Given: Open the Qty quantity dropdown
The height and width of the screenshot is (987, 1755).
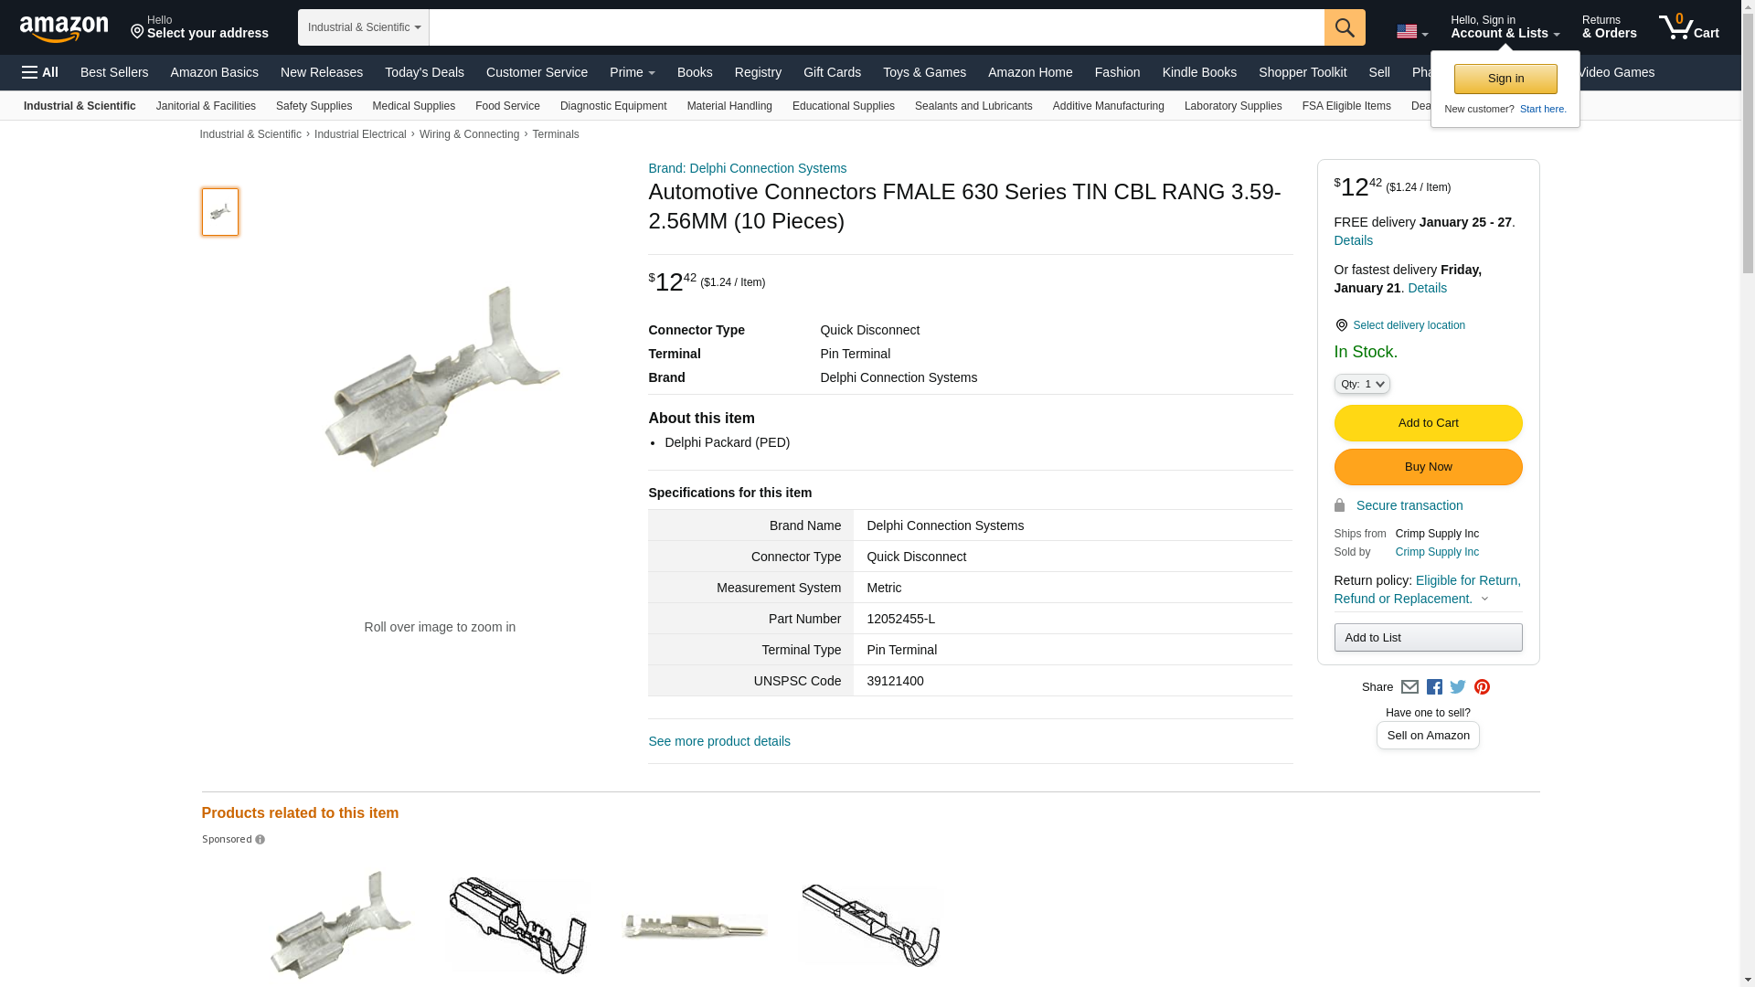Looking at the screenshot, I should pos(1362,385).
